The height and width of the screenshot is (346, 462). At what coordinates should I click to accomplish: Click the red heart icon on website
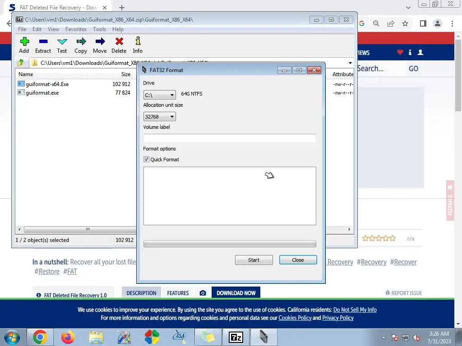(x=400, y=52)
